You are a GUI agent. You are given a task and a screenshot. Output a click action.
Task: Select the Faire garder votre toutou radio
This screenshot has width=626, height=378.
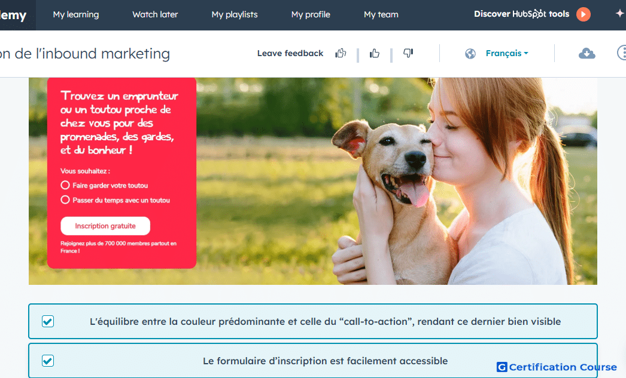click(65, 185)
